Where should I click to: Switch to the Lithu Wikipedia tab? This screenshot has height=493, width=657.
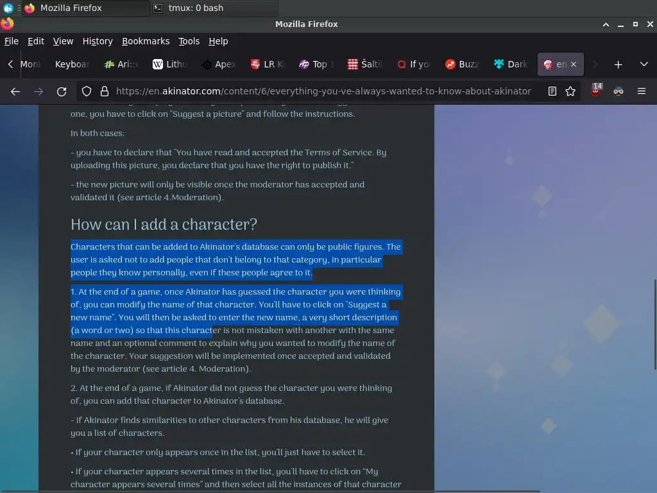170,65
